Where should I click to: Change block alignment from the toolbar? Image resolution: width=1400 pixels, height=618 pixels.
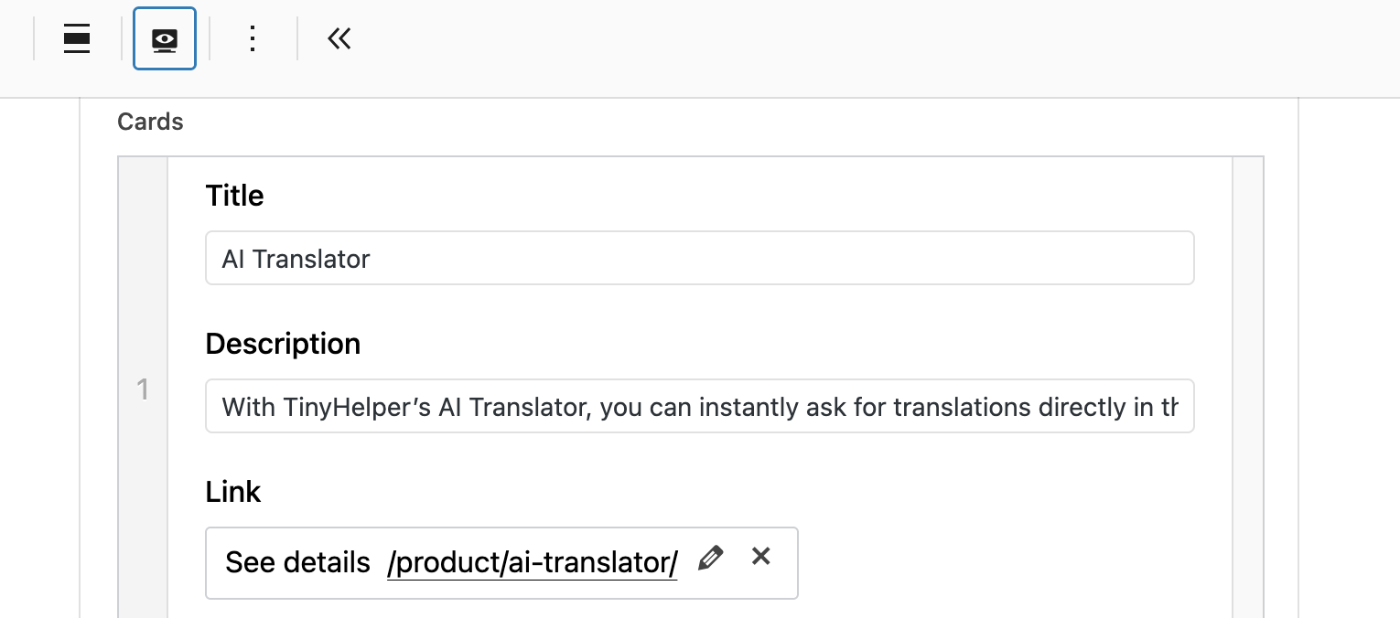[x=77, y=39]
